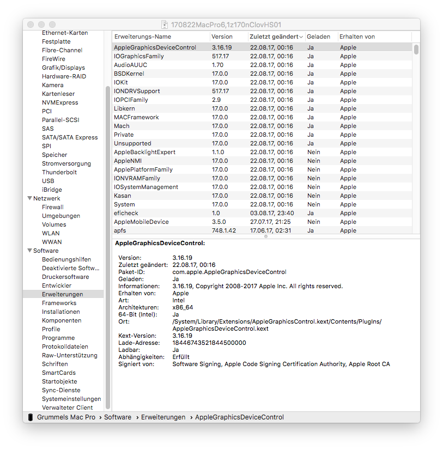Viewport: 443px width, 450px height.
Task: Select PCI in sidebar
Action: [x=47, y=111]
